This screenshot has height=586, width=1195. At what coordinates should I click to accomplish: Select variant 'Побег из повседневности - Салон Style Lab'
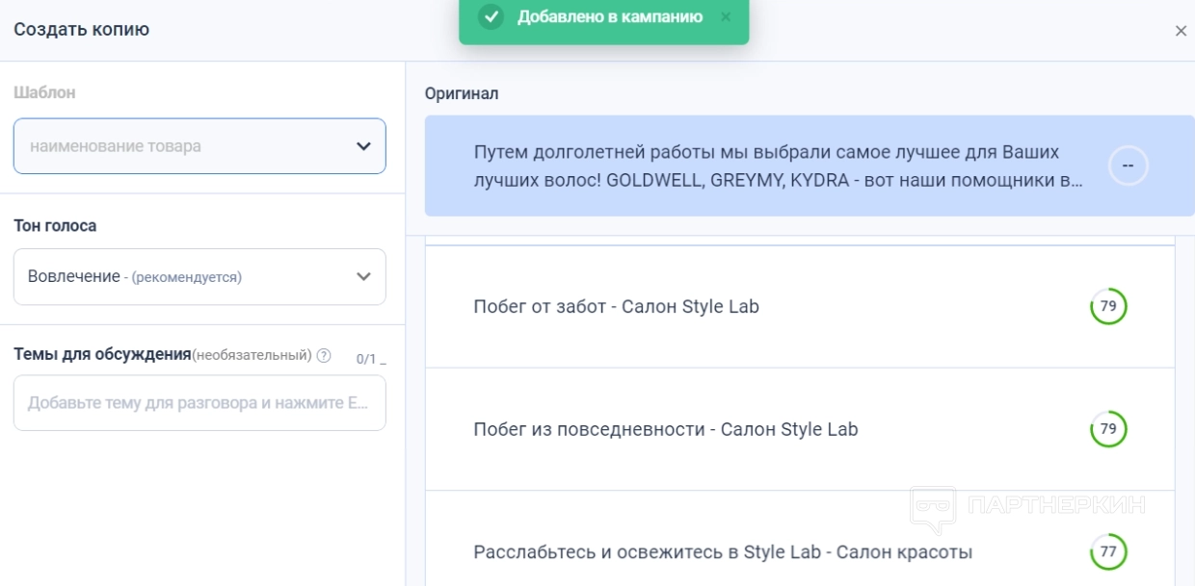[665, 429]
